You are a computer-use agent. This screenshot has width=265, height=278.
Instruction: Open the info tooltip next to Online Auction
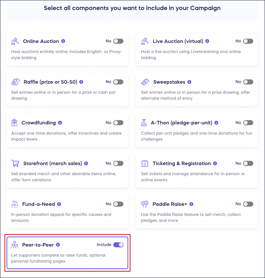63,41
